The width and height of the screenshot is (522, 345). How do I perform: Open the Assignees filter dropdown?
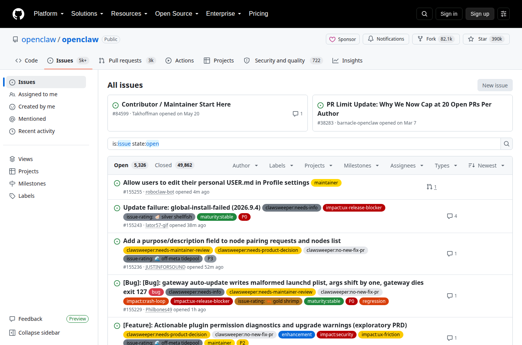pos(407,166)
